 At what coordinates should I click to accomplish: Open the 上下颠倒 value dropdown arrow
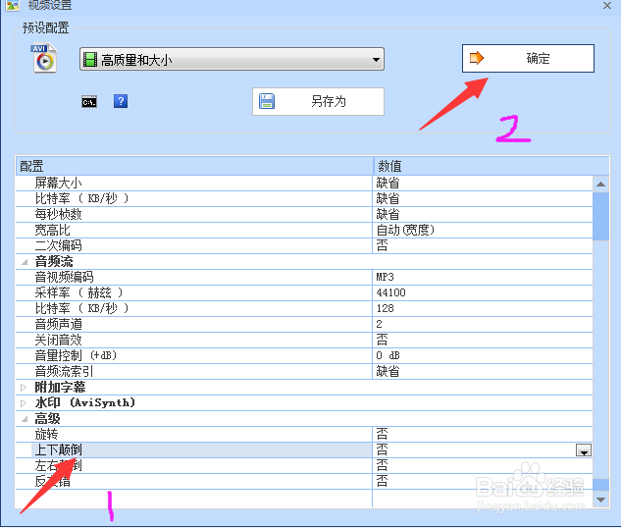pyautogui.click(x=584, y=450)
